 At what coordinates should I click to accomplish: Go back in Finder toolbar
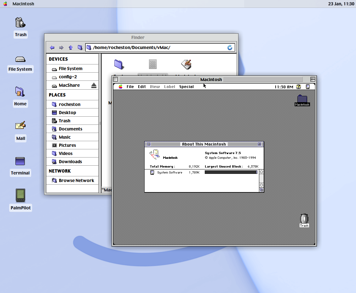click(52, 47)
